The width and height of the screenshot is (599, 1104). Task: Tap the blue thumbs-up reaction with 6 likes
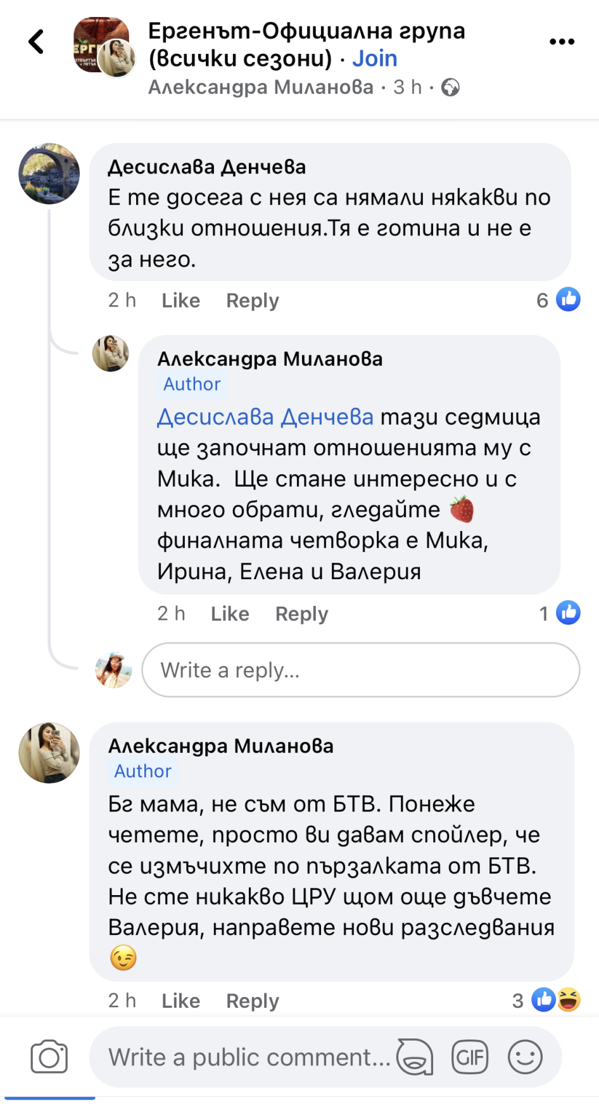pos(567,299)
